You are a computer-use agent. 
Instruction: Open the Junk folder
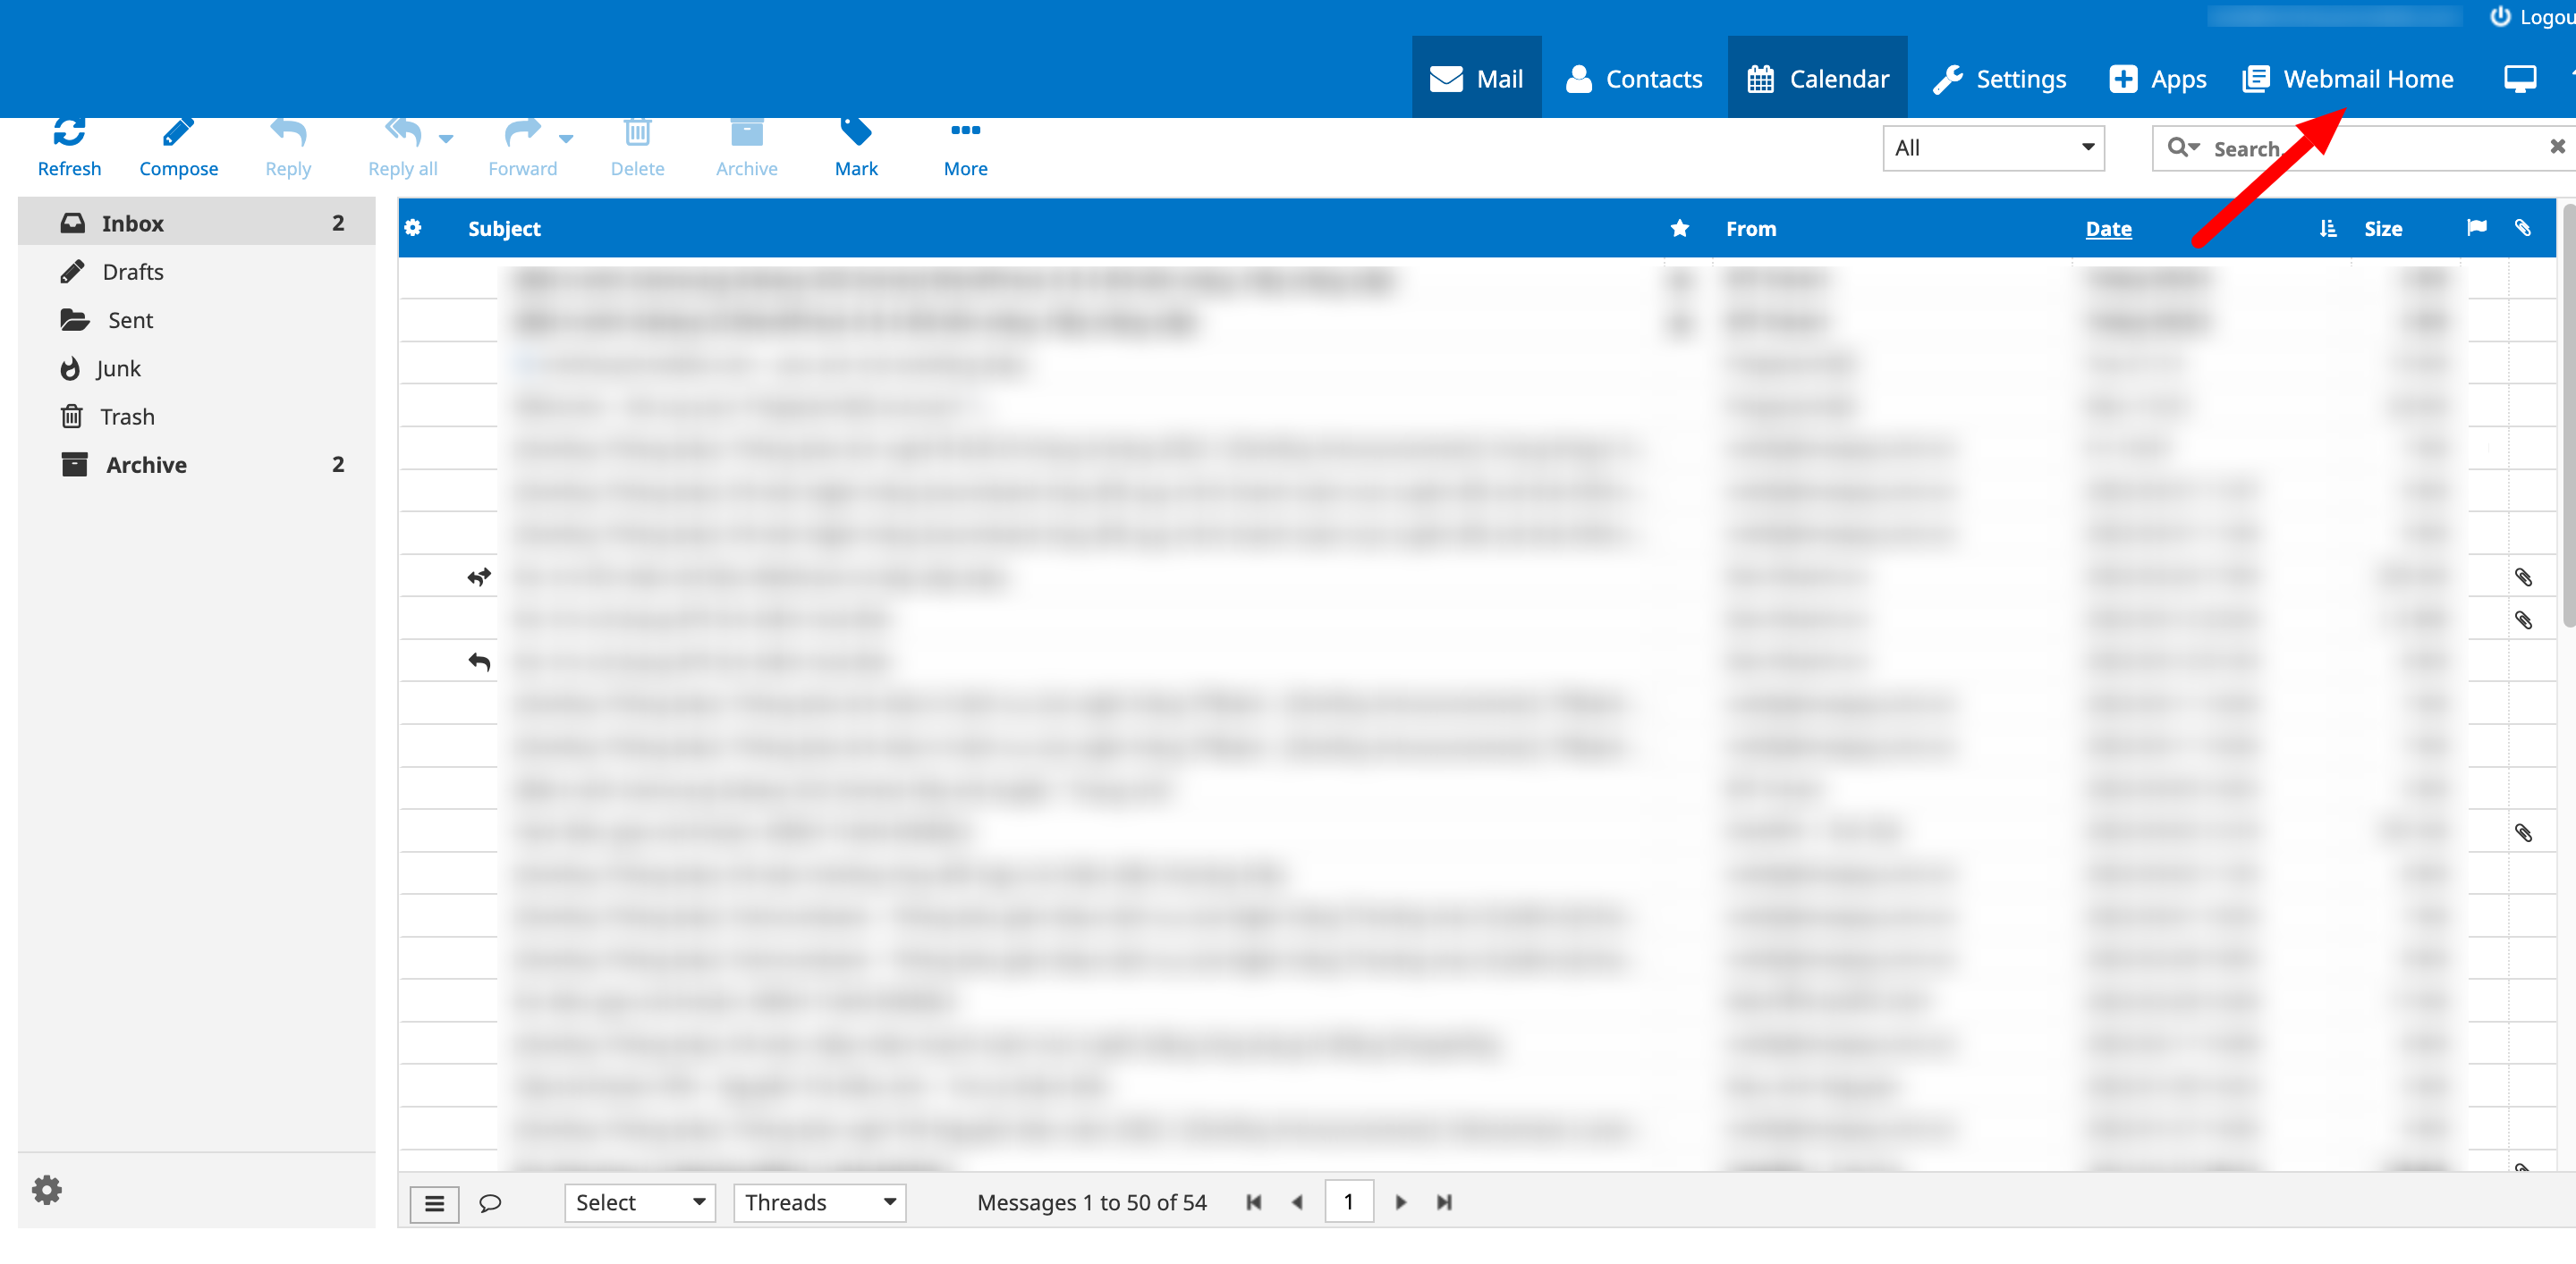118,368
